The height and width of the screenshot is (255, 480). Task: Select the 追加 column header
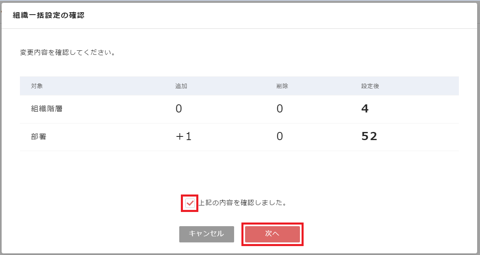[x=181, y=86]
